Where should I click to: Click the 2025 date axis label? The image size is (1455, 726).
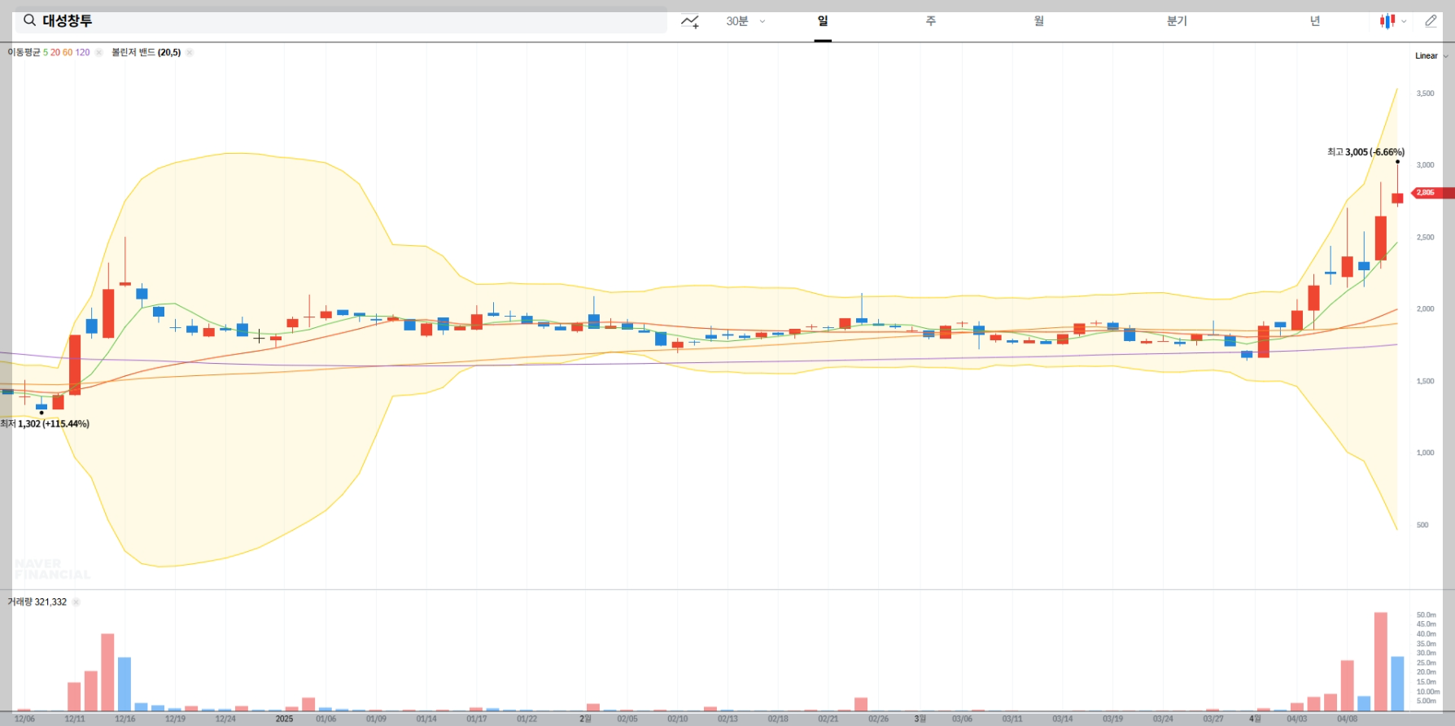click(284, 719)
